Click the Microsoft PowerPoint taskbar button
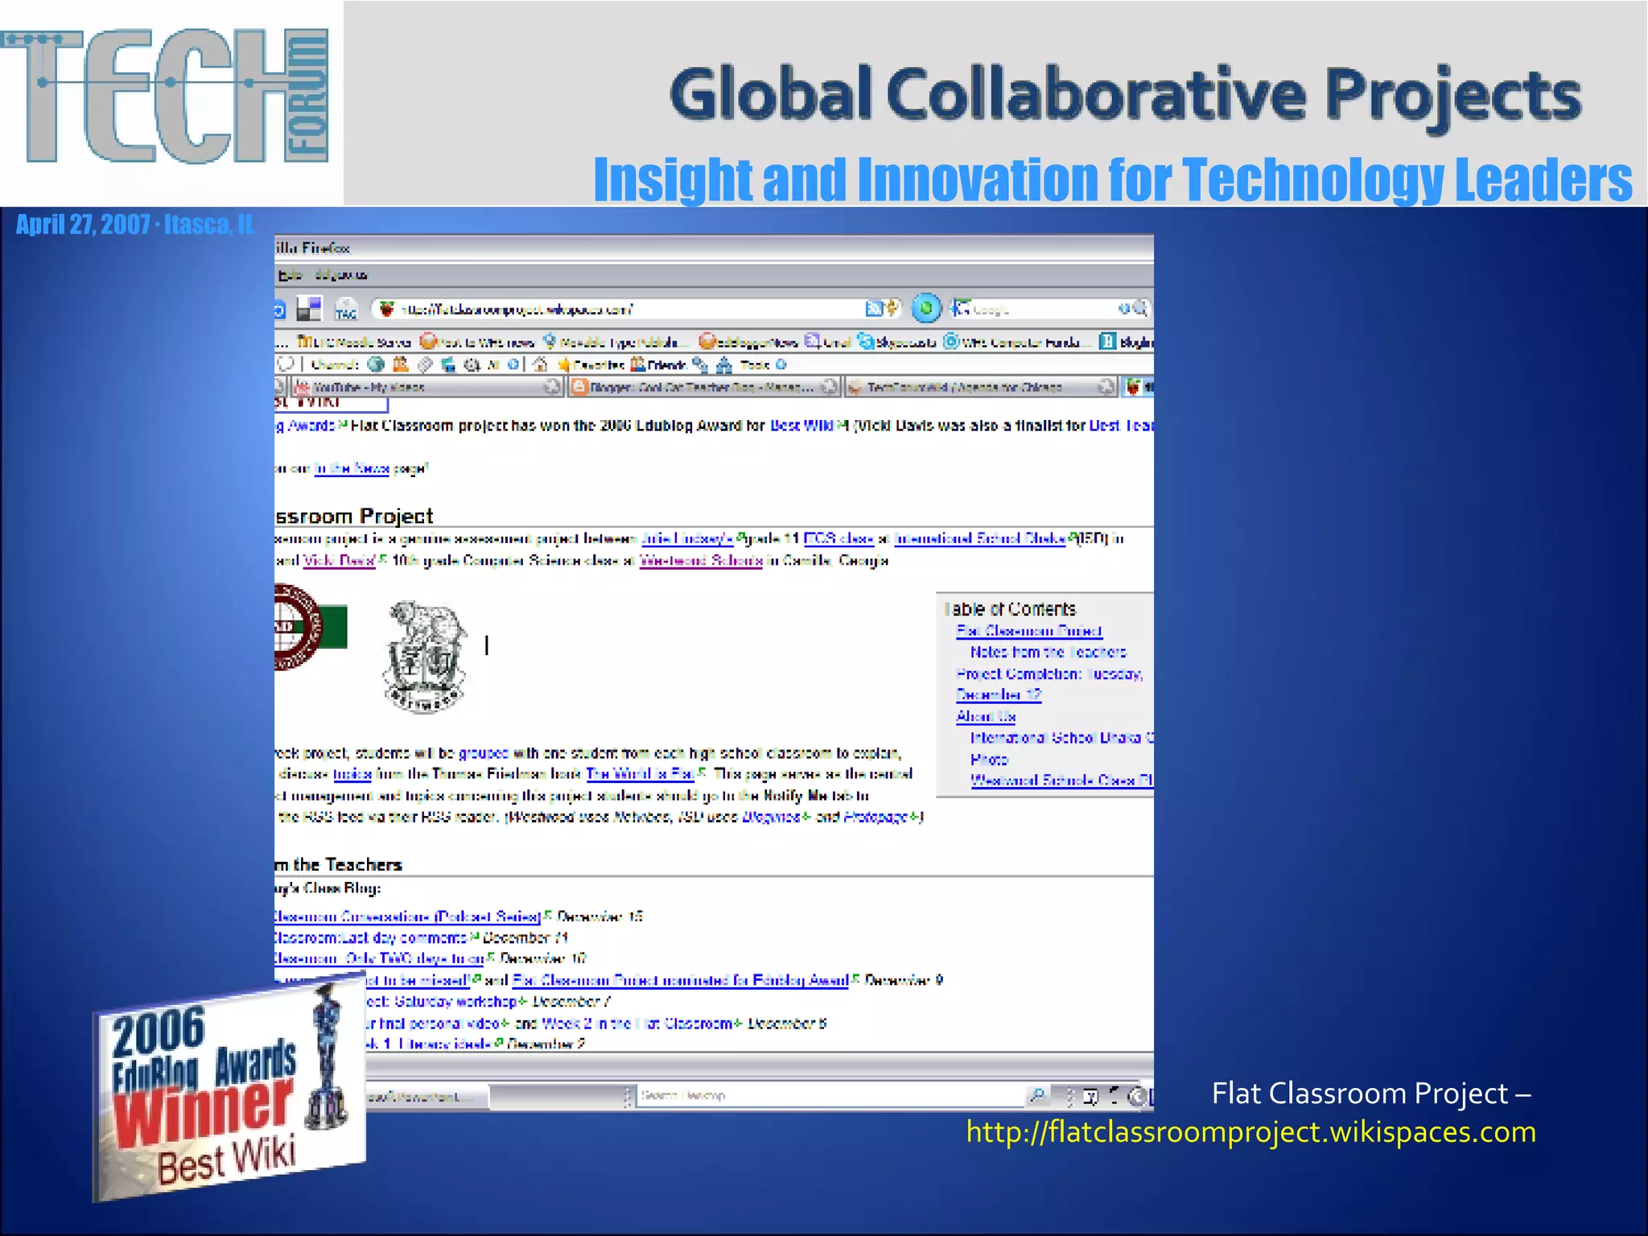 (x=426, y=1097)
